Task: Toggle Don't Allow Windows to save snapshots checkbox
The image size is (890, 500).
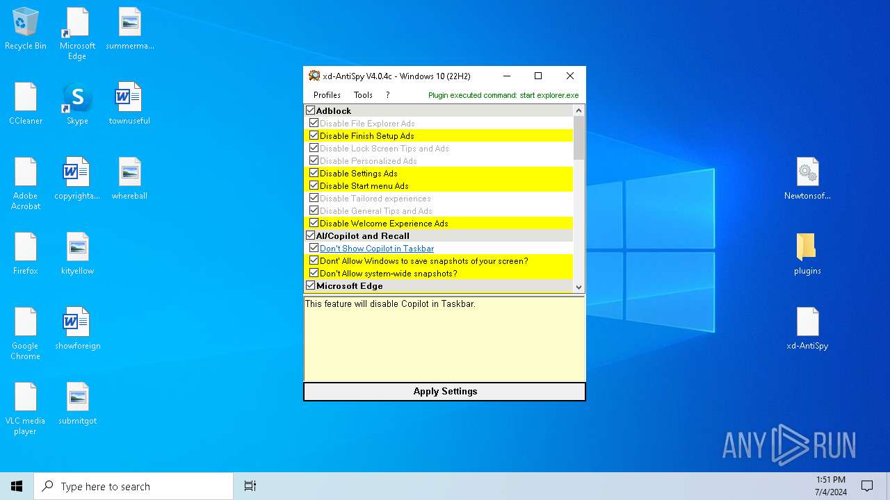Action: [314, 260]
